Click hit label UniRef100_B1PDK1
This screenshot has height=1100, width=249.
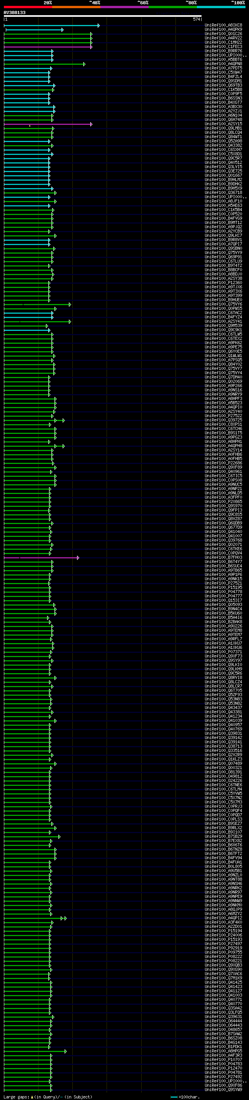223,1047
